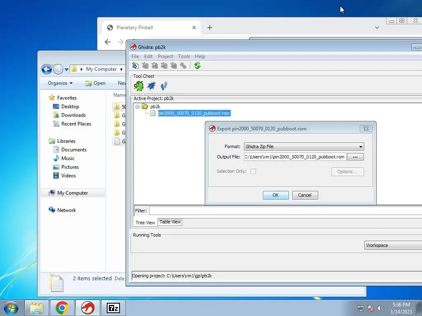This screenshot has height=316, width=422.
Task: Close the Export dialog with X
Action: pos(366,129)
